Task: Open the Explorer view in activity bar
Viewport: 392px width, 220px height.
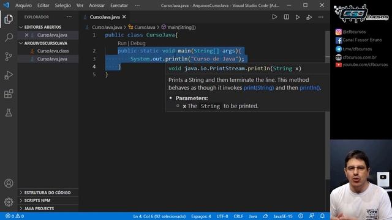Action: pos(9,19)
